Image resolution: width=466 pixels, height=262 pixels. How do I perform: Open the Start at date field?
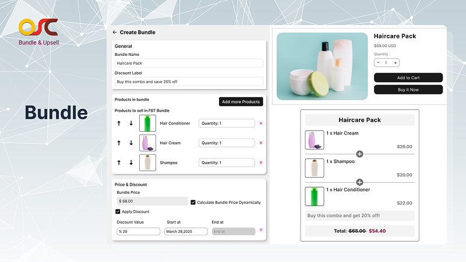click(186, 231)
